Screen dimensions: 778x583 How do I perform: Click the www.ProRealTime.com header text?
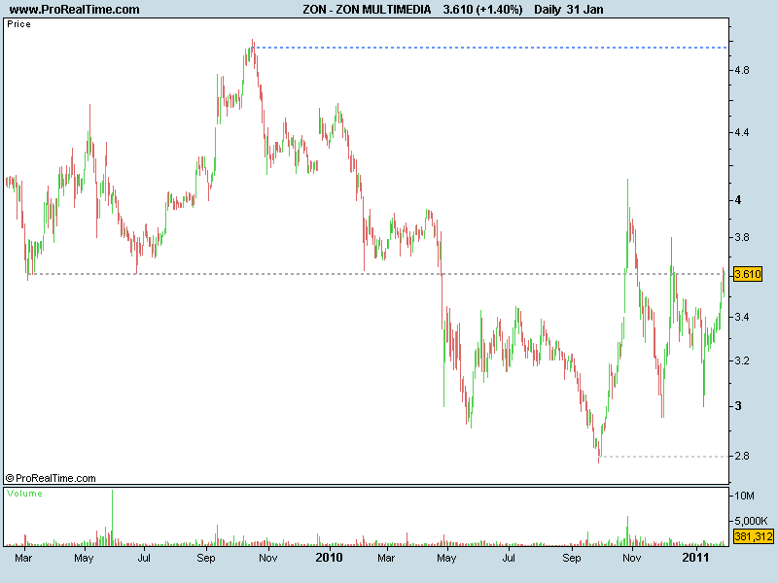(x=75, y=10)
